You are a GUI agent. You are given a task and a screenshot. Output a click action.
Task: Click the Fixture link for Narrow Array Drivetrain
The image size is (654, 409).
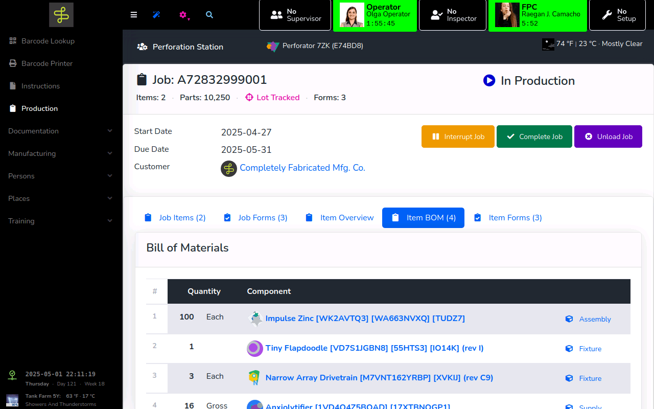(x=590, y=378)
